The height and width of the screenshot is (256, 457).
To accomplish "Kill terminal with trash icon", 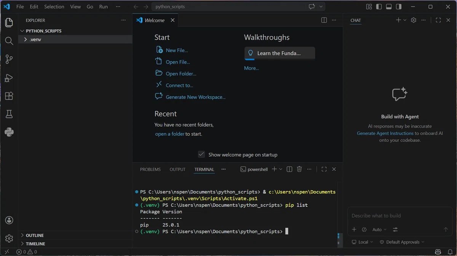I will 299,169.
